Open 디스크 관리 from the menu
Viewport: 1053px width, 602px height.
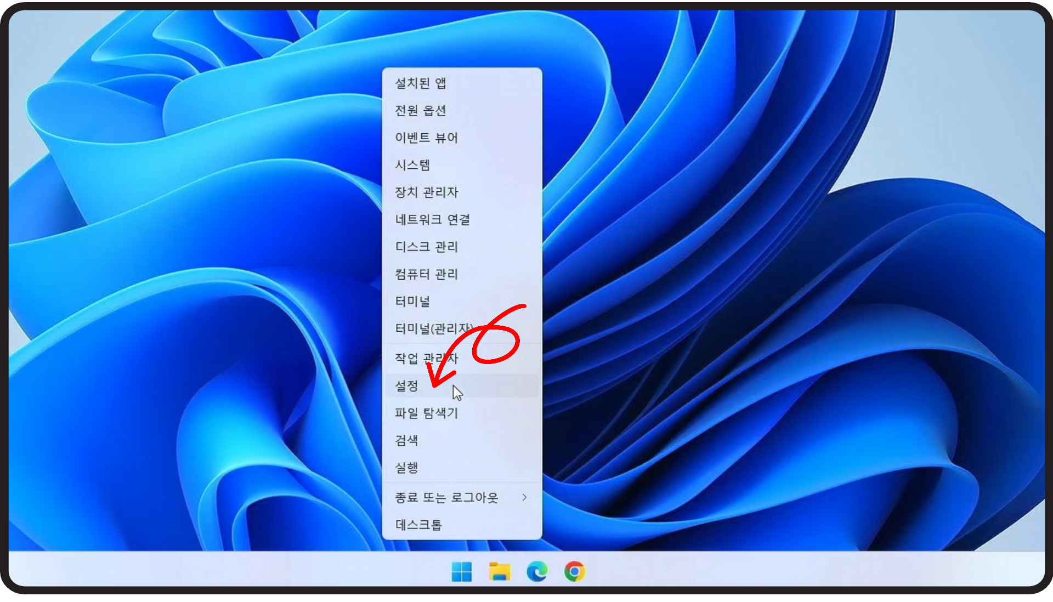(x=426, y=247)
